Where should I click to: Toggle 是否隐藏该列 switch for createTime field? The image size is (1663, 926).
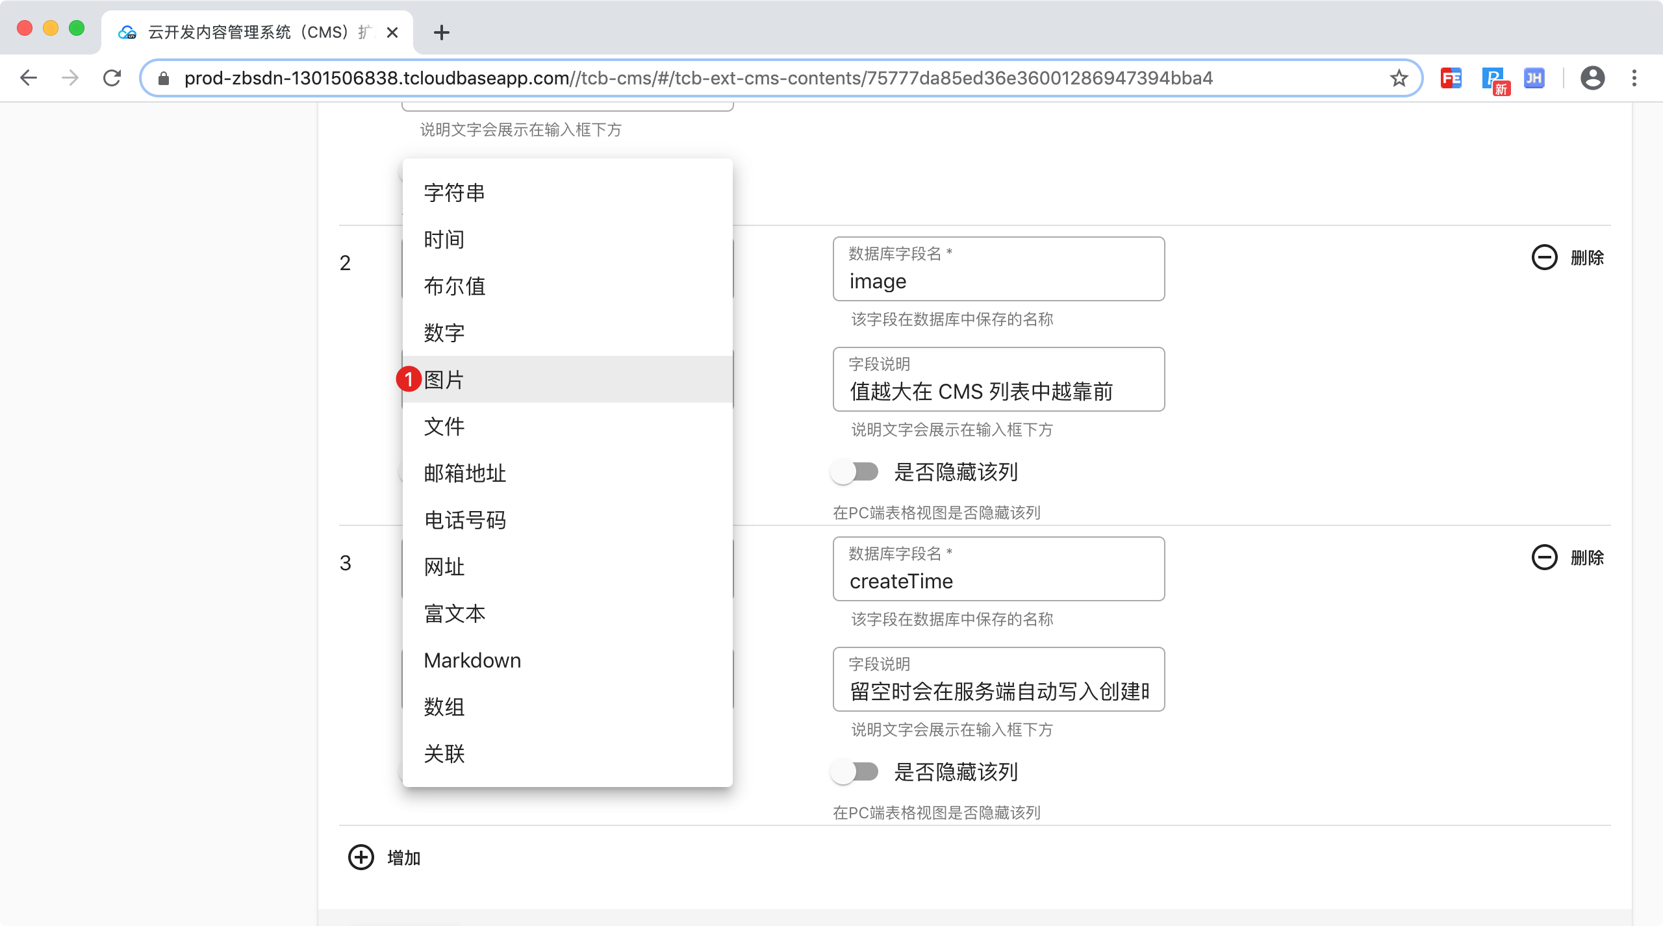point(855,771)
